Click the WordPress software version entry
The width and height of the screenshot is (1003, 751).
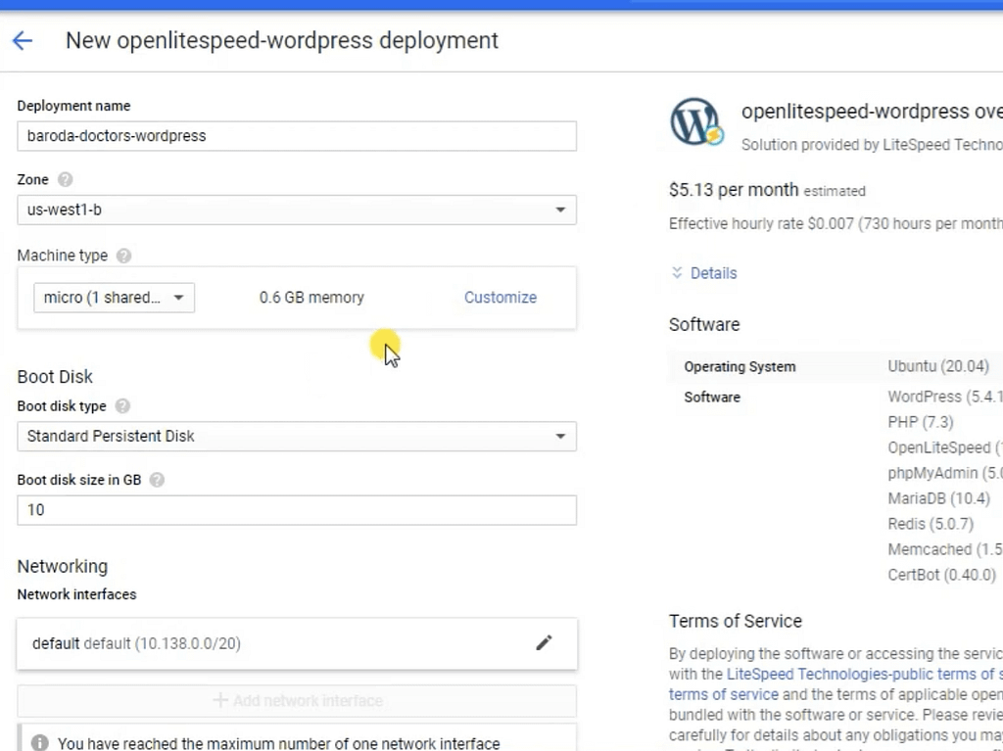[945, 397]
